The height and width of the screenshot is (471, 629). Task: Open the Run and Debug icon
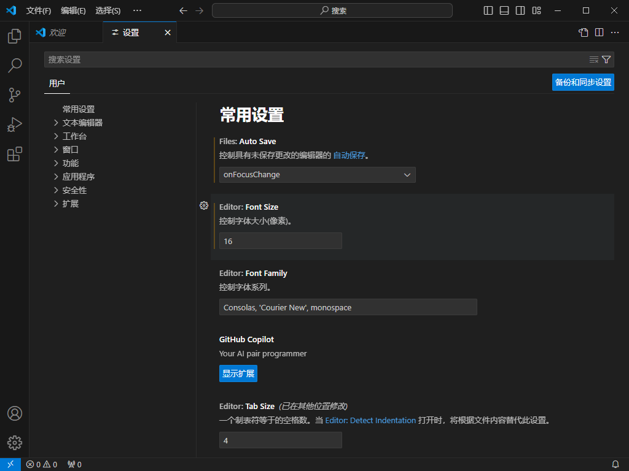pos(15,124)
